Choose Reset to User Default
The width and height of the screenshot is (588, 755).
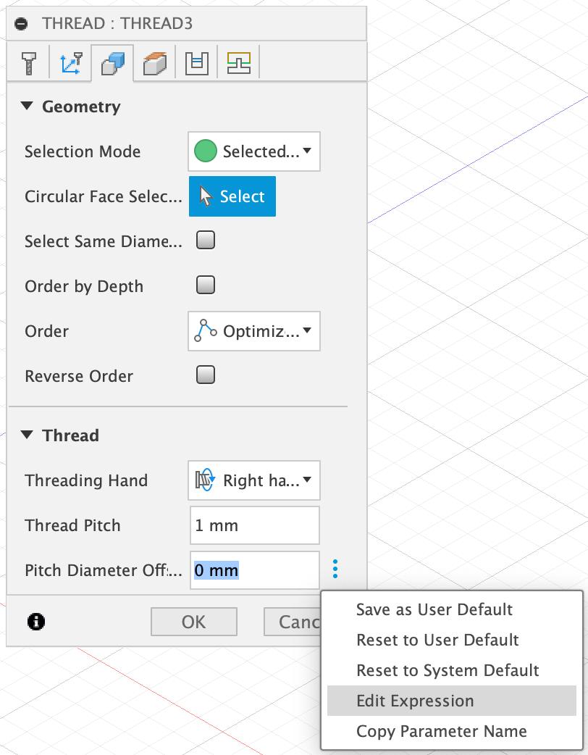(x=451, y=640)
